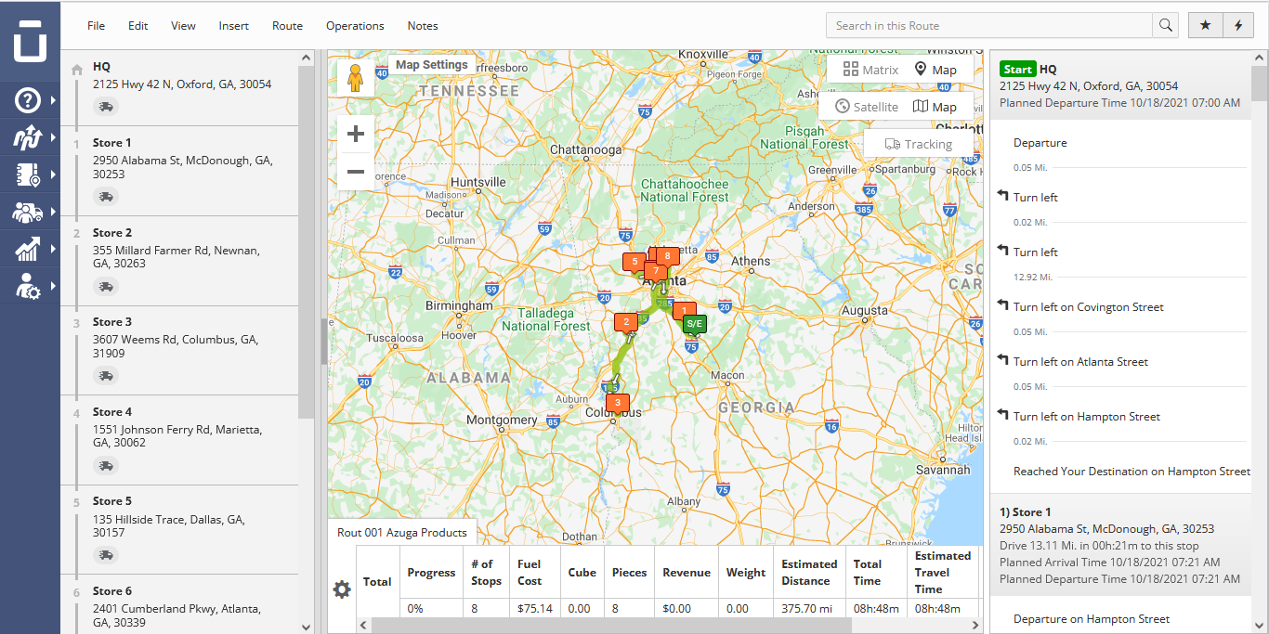This screenshot has width=1269, height=634.
Task: Click the truck icon under Store 4
Action: 106,466
